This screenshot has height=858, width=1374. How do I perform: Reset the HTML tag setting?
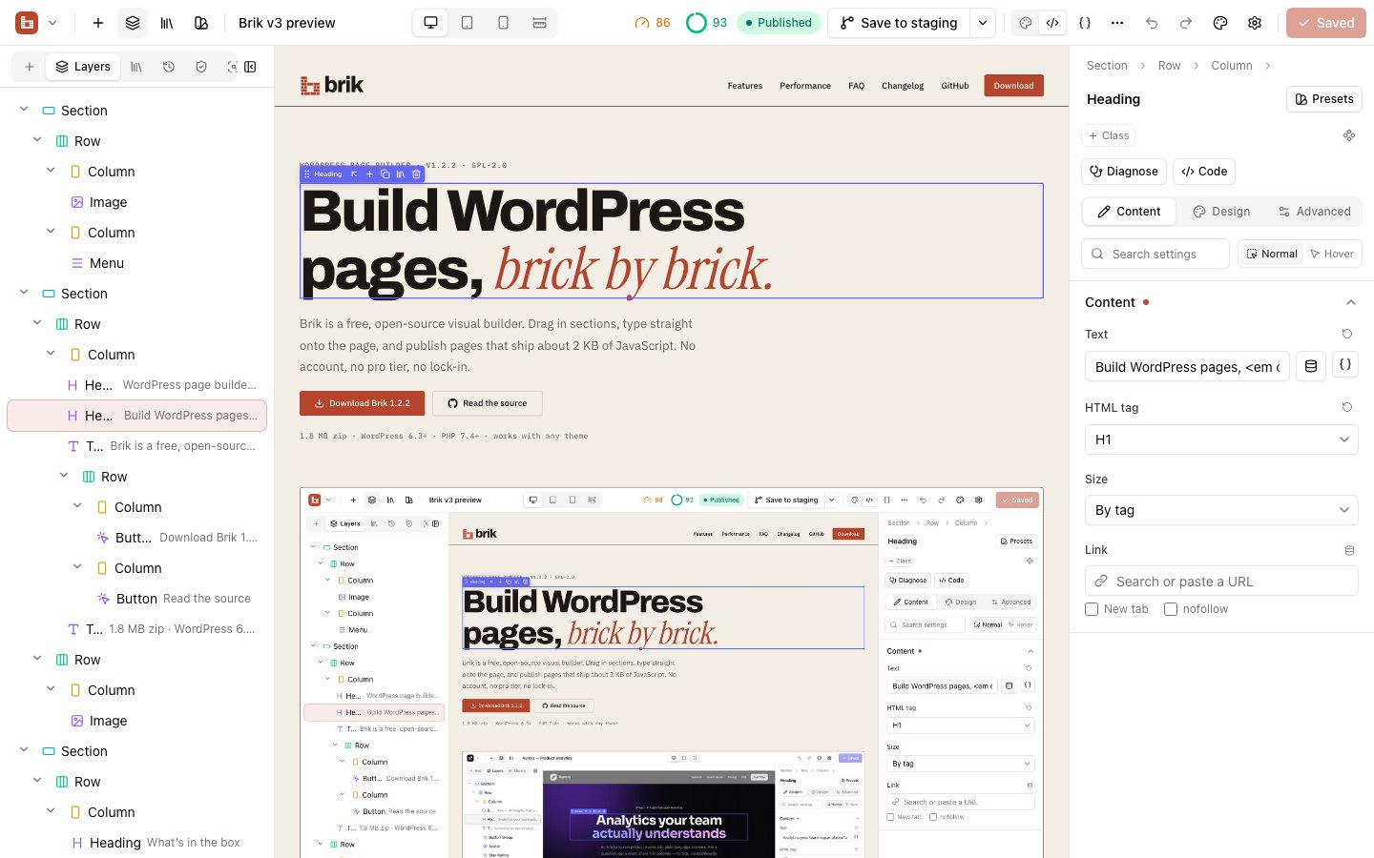(1347, 407)
